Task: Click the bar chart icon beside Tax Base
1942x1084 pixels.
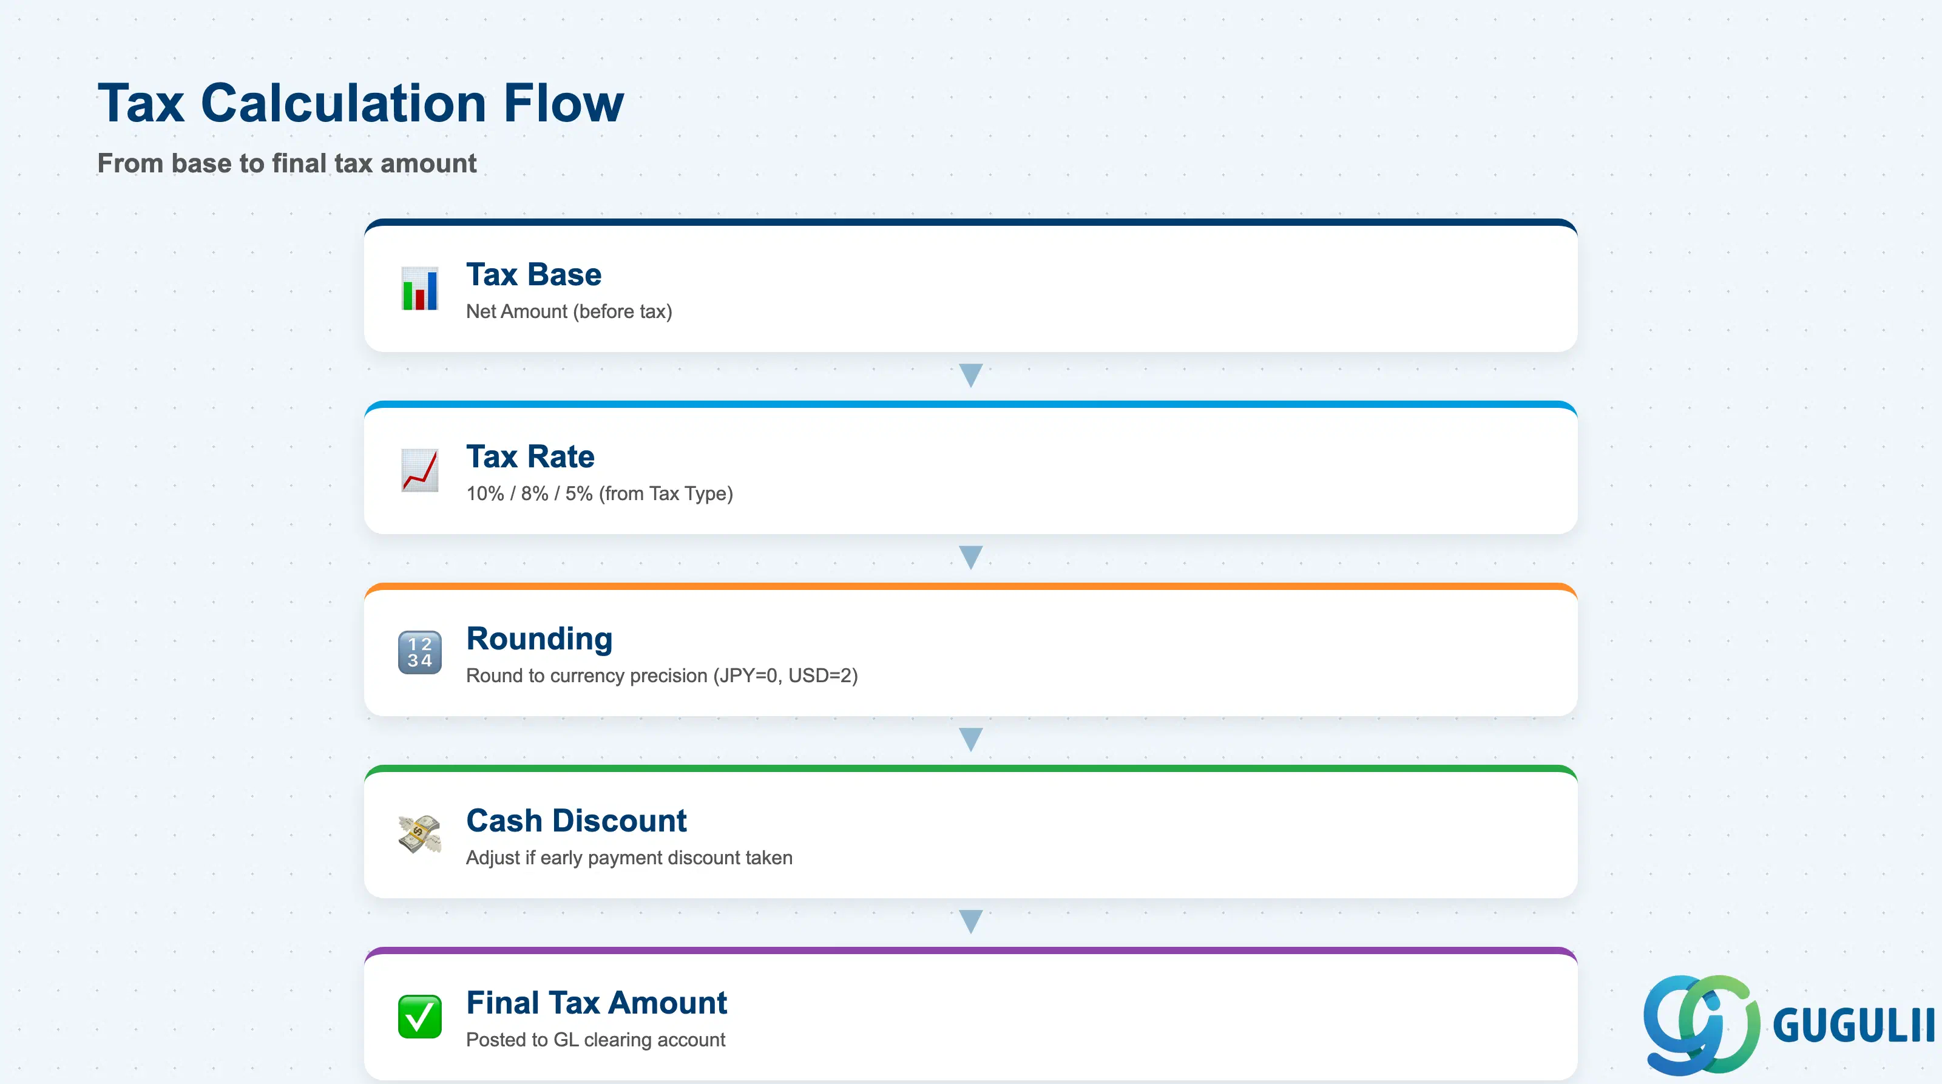Action: (420, 289)
